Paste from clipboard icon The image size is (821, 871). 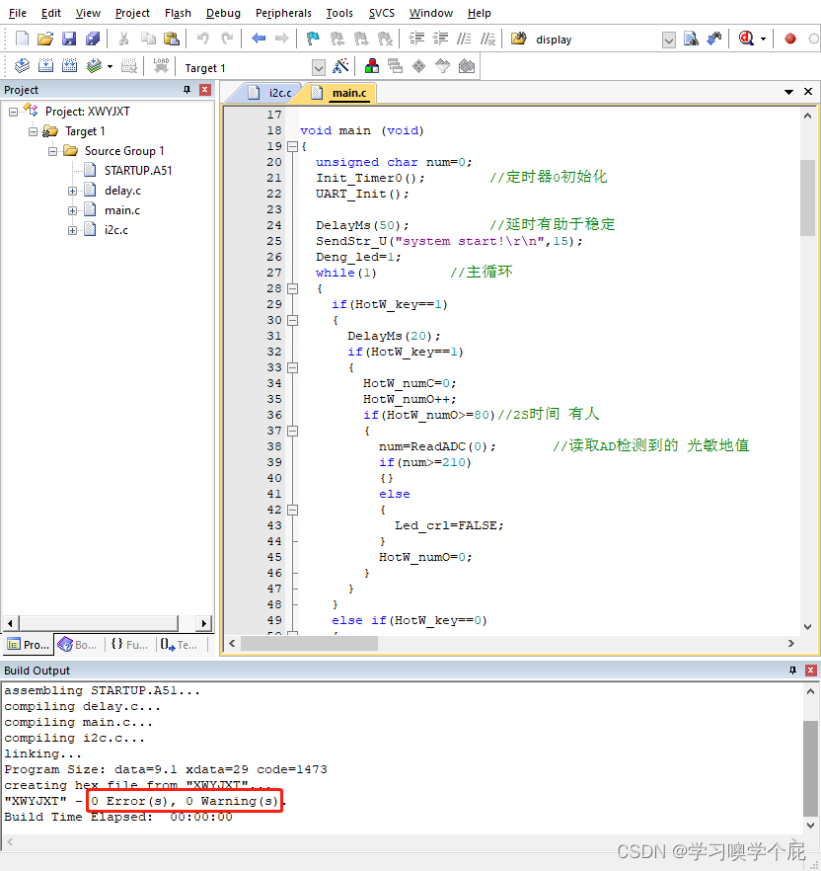(172, 39)
